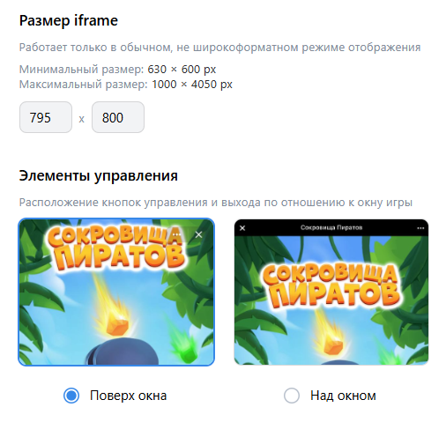Image resolution: width=446 pixels, height=422 pixels.
Task: Select the «Поверх окна» radio button
Action: pos(71,396)
